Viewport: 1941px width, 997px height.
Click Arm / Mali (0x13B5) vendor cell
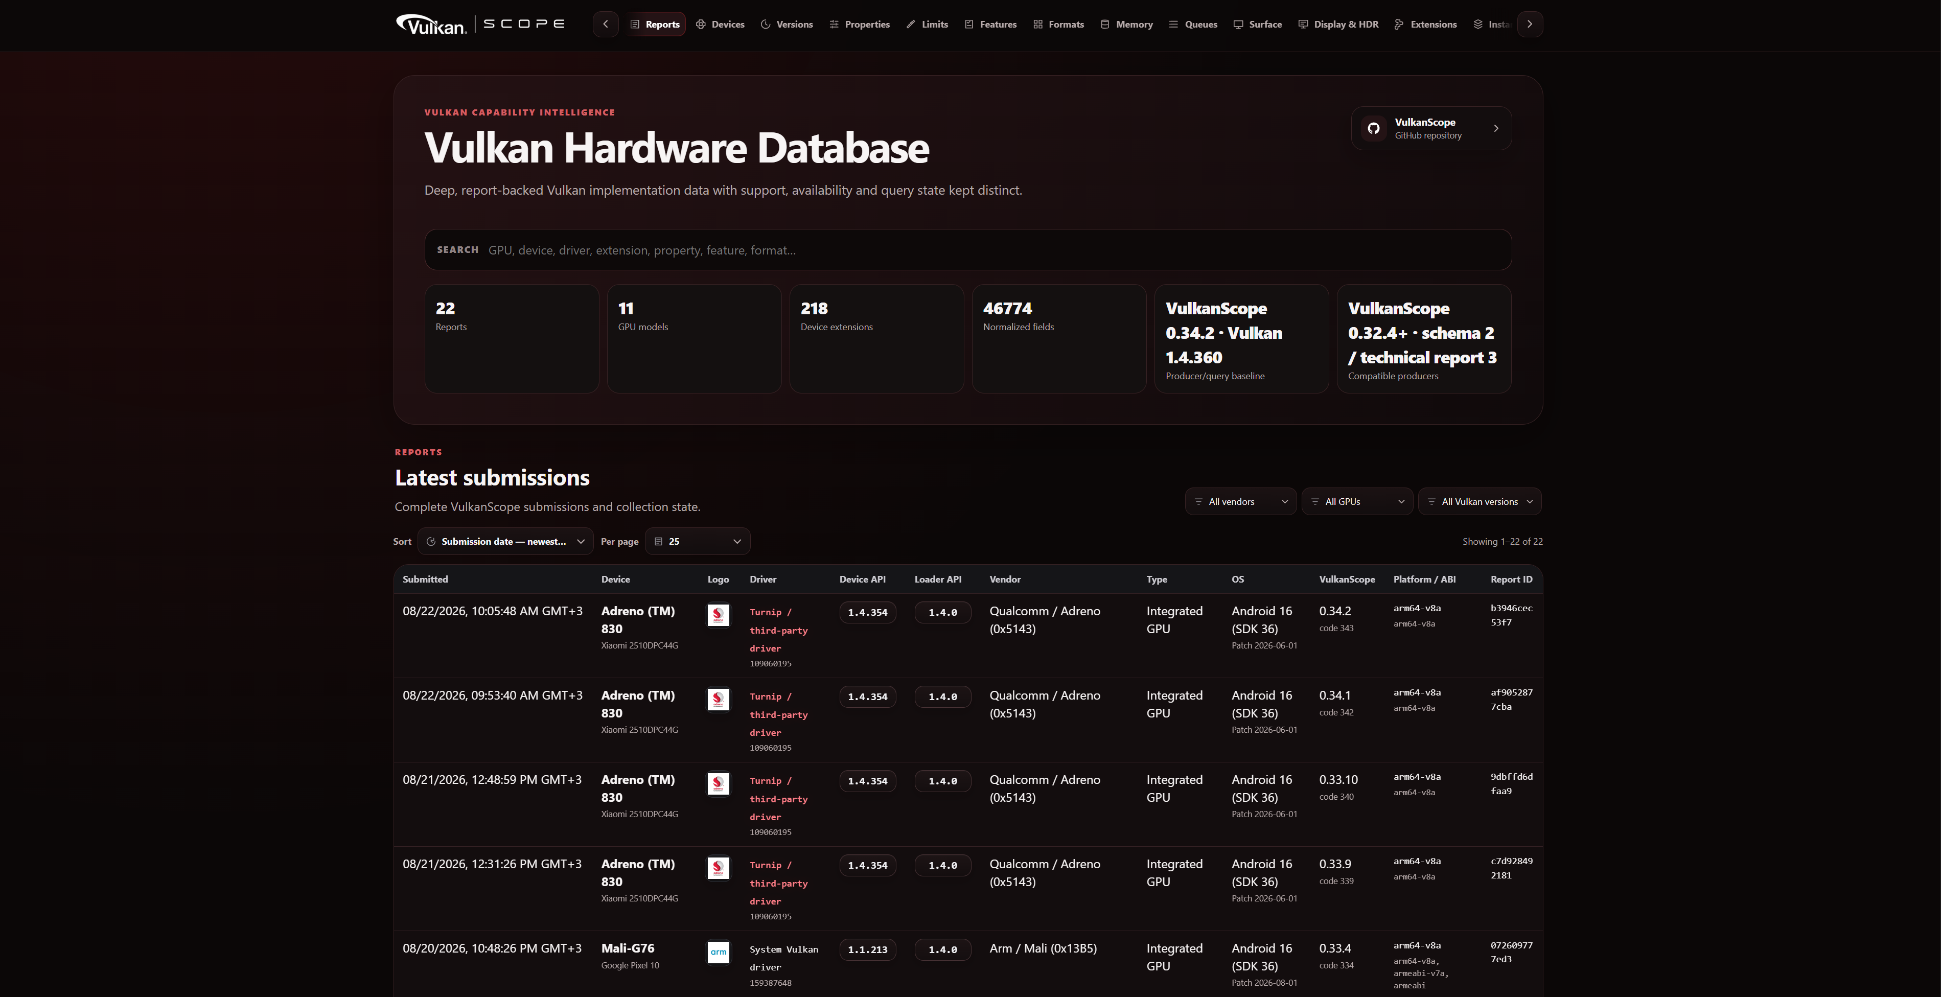1043,948
